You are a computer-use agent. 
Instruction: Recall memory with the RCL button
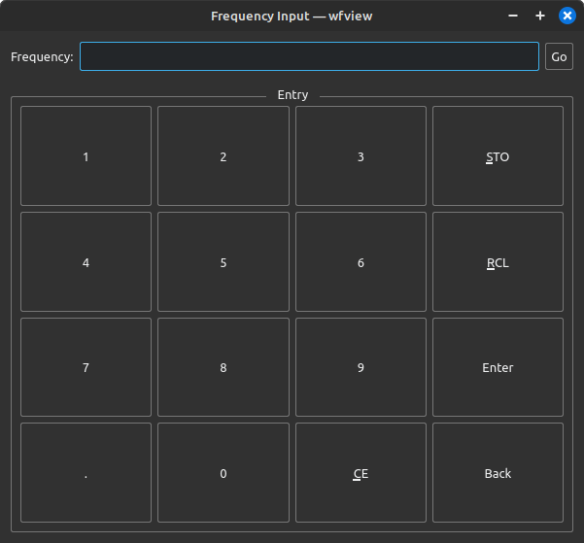(498, 261)
